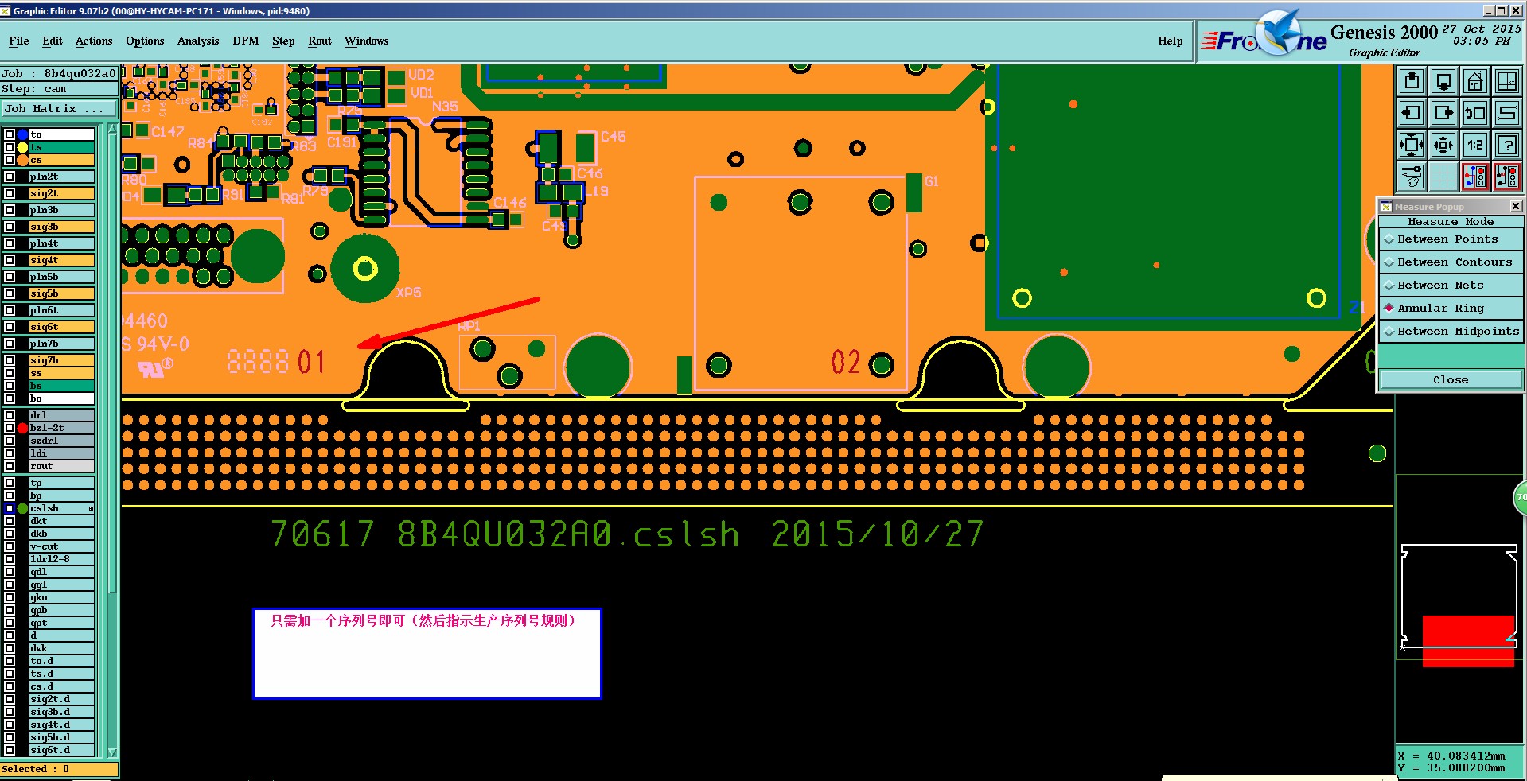Toggle display checkbox for layer cslsh
The width and height of the screenshot is (1527, 781).
click(10, 508)
